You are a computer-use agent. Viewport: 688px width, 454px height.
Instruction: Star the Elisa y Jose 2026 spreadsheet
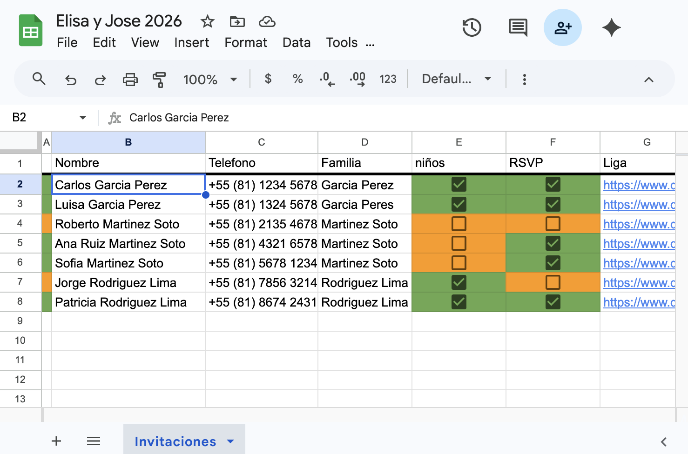[207, 21]
